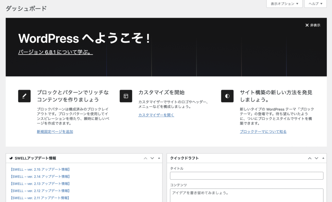Follow the 新規固定ページを追加 link
The width and height of the screenshot is (332, 202).
pos(55,132)
